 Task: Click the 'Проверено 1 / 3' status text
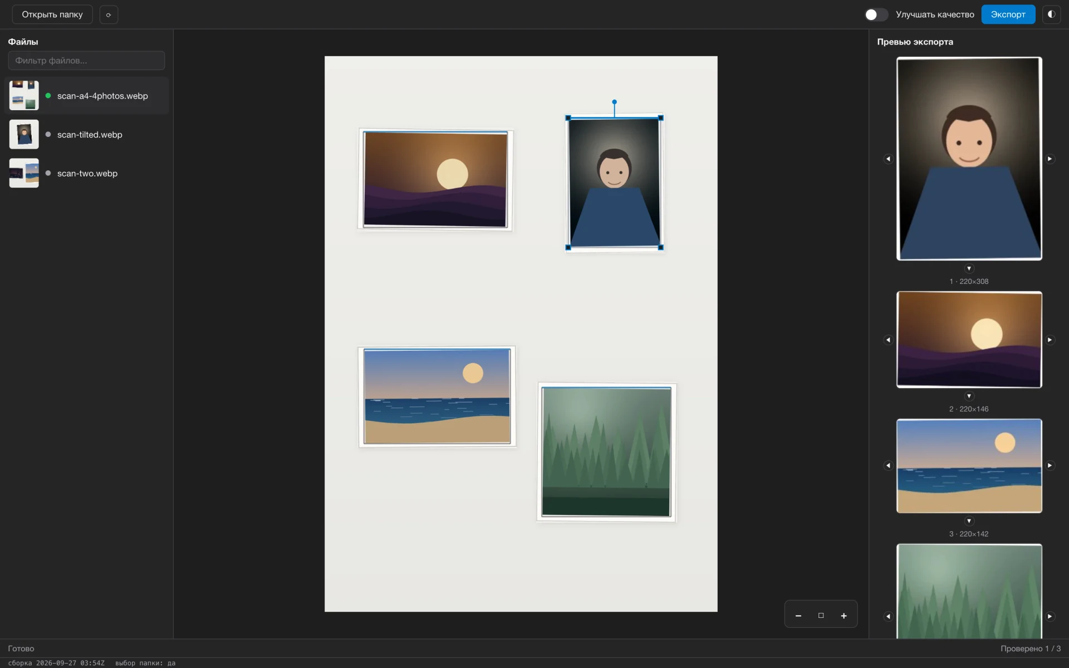point(1031,649)
